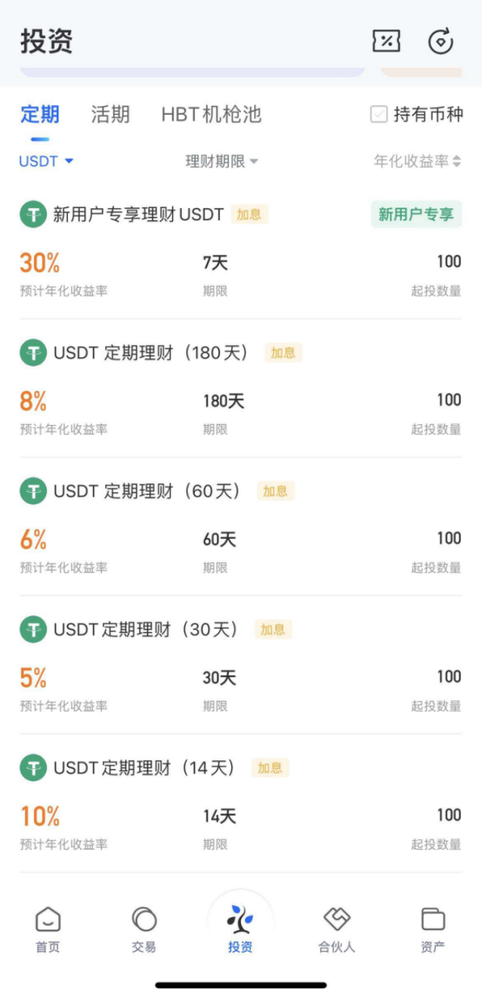
Task: Expand the USDT currency dropdown
Action: coord(46,161)
